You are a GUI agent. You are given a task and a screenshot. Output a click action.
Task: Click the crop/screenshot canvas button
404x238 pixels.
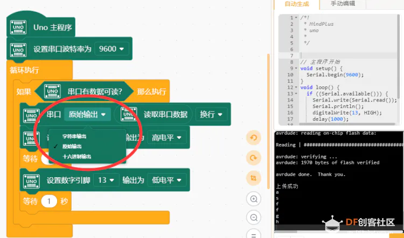pos(254,178)
